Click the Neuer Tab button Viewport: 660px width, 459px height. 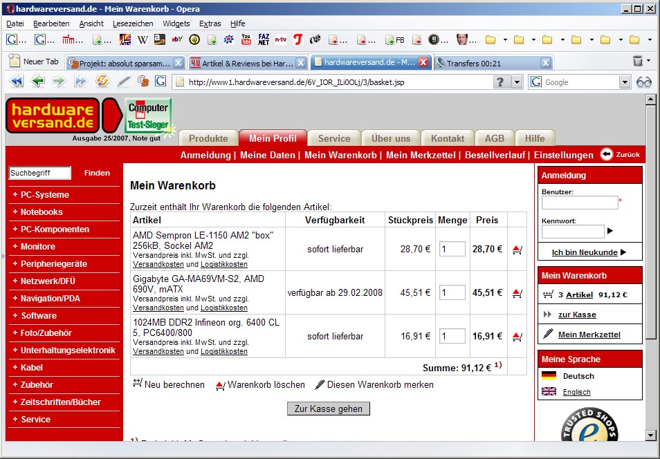34,62
